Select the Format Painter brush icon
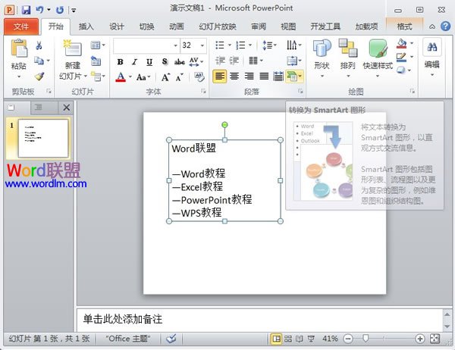Screen dimensions: 455x350 click(x=39, y=77)
